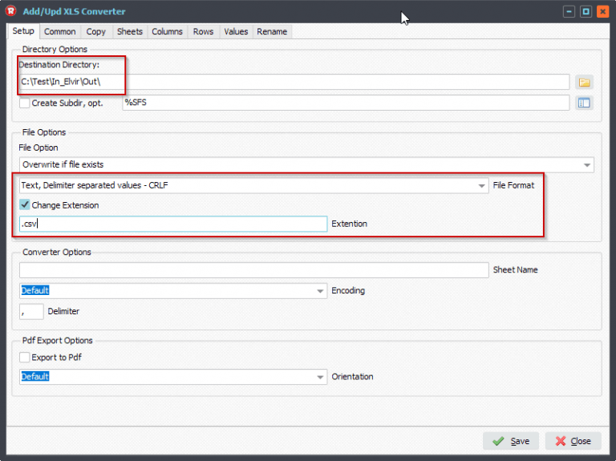
Task: Switch to the Common tab
Action: (59, 32)
